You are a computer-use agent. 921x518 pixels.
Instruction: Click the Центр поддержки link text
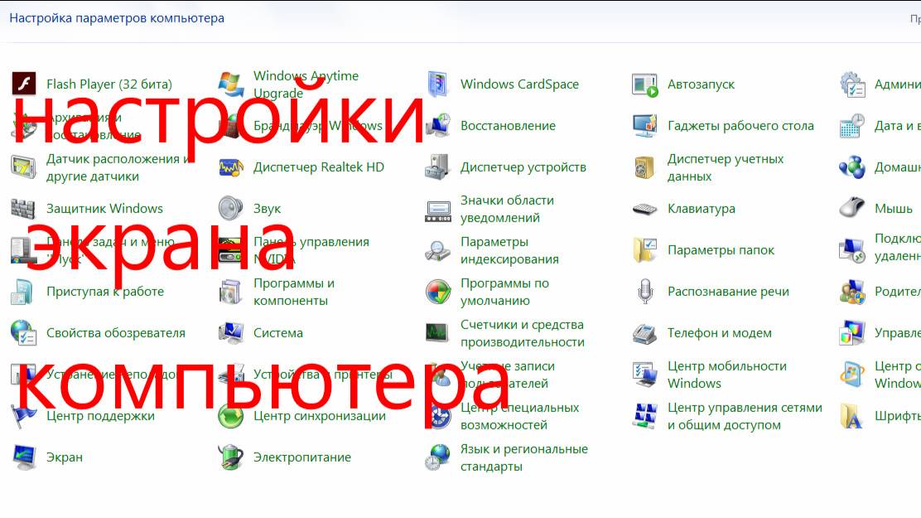click(x=100, y=416)
